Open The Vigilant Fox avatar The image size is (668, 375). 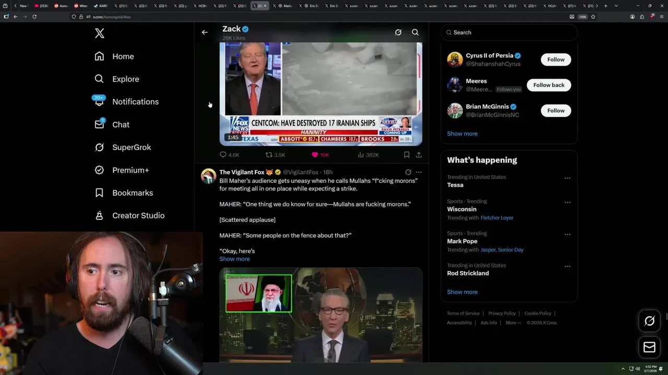[208, 176]
